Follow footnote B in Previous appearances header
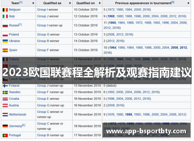The image size is (194, 141). (x=173, y=2)
